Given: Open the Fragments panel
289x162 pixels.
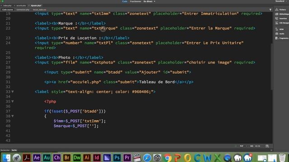Looking at the screenshot, I should tap(282, 38).
